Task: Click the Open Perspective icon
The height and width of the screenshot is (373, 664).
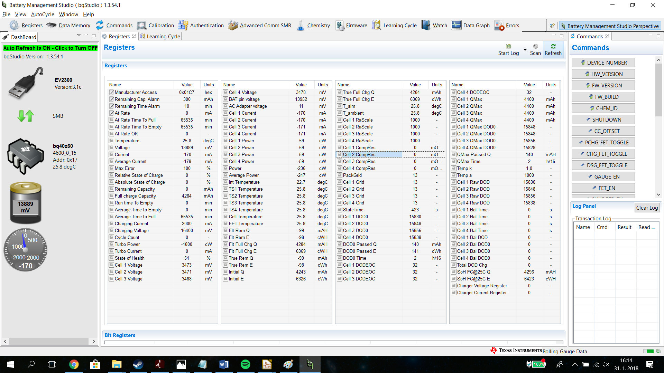Action: 552,26
